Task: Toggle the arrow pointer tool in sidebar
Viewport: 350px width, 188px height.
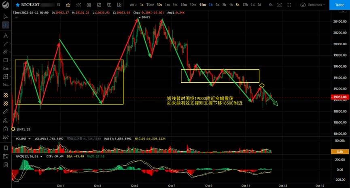Action: pyautogui.click(x=6, y=17)
